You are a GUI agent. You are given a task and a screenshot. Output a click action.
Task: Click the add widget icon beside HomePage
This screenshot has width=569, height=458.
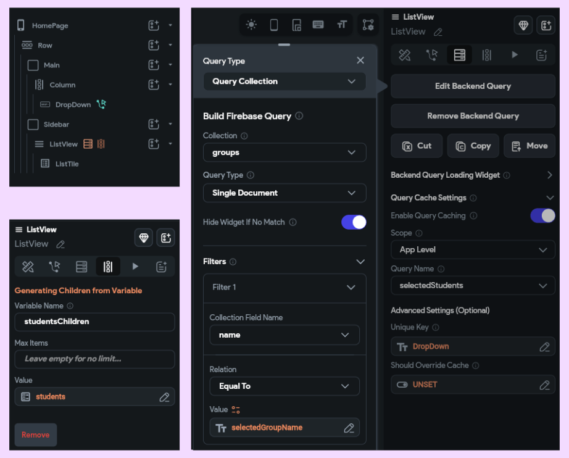154,25
